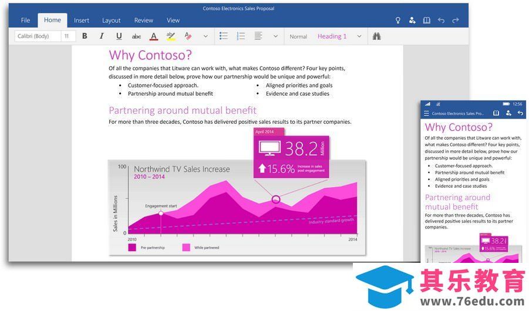The height and width of the screenshot is (311, 529).
Task: Select the Northwind TV Sales chart in desktop document
Action: (x=237, y=207)
